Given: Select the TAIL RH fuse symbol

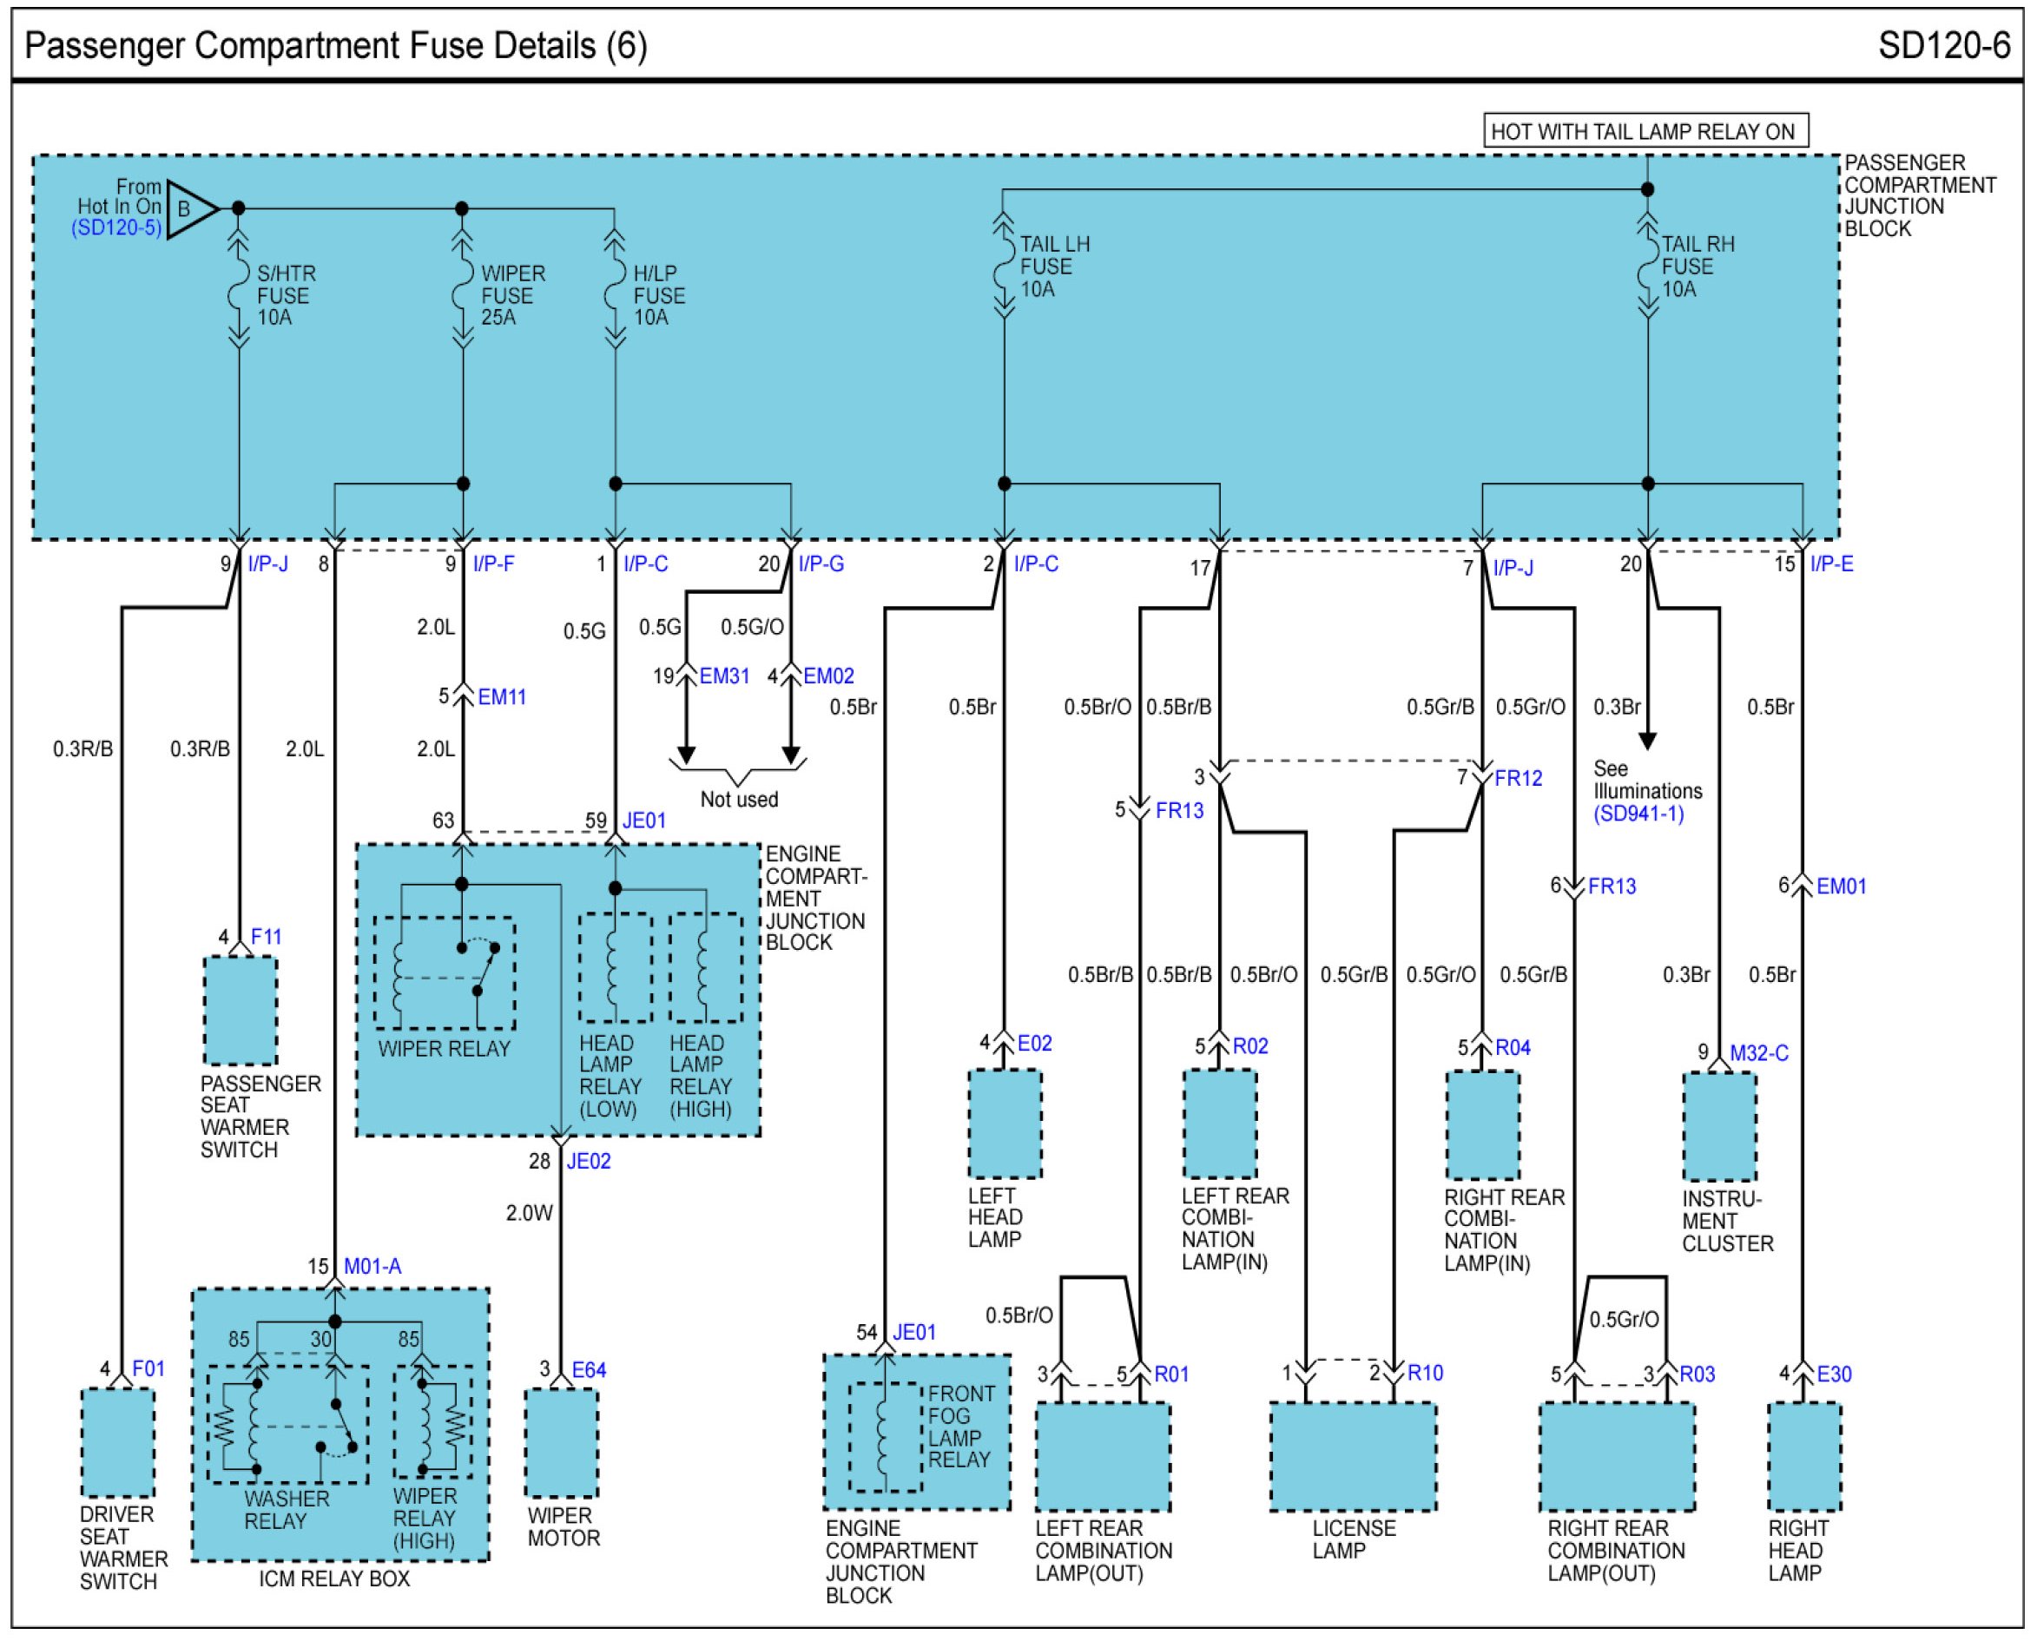Looking at the screenshot, I should pyautogui.click(x=1647, y=267).
